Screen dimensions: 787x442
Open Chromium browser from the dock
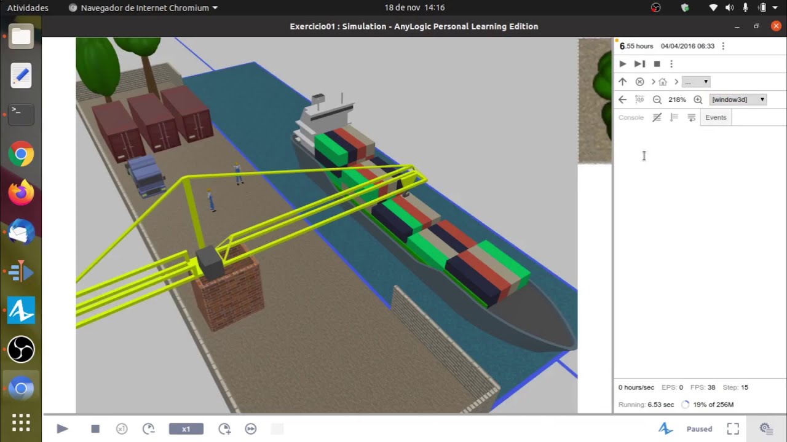click(x=21, y=388)
